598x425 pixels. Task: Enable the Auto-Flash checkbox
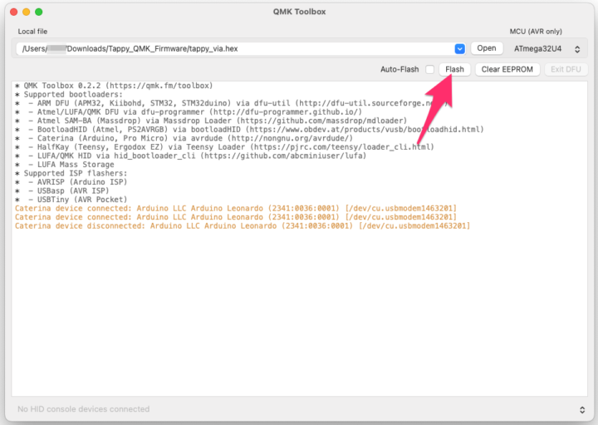pyautogui.click(x=429, y=70)
